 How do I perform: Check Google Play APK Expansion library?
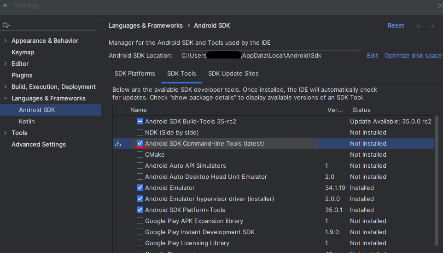pyautogui.click(x=140, y=220)
